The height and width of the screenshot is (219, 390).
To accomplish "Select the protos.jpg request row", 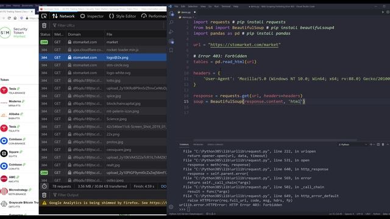I will pos(103,142).
